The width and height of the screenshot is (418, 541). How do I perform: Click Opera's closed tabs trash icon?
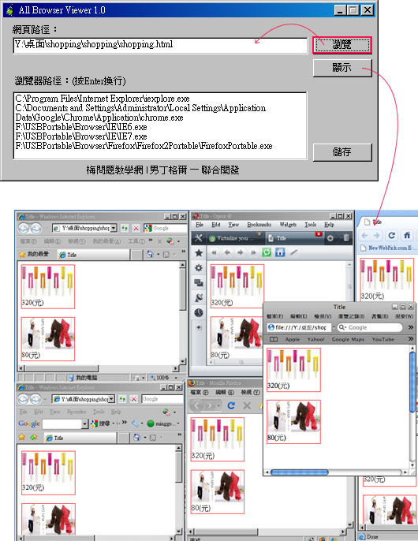point(346,237)
